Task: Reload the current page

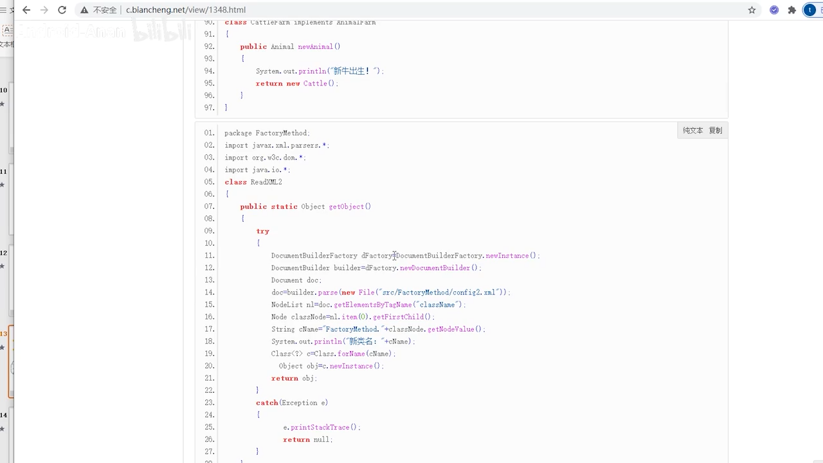Action: pyautogui.click(x=62, y=10)
